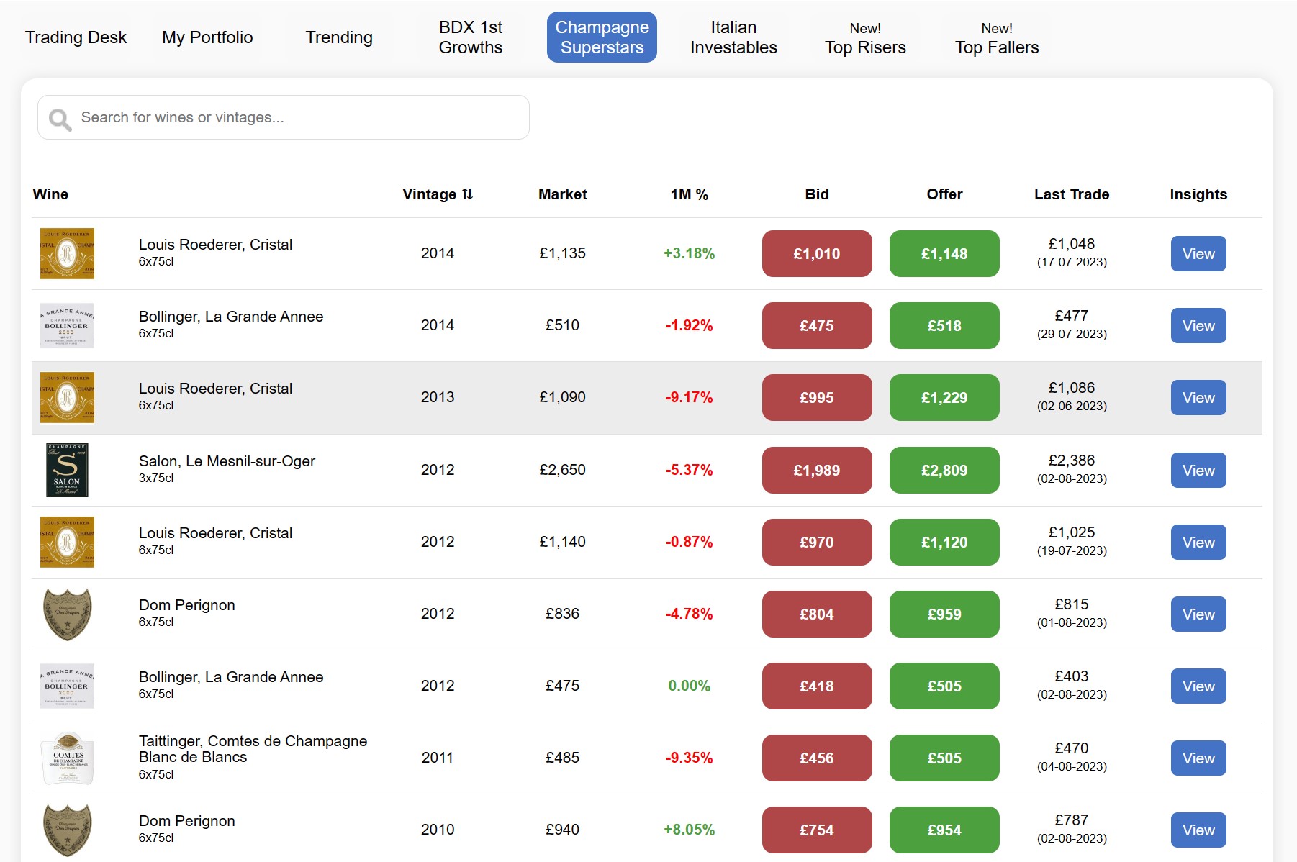View insights for Salon 2012
The width and height of the screenshot is (1297, 862).
[x=1198, y=470]
